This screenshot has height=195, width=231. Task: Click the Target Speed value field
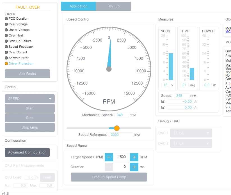[122, 157]
